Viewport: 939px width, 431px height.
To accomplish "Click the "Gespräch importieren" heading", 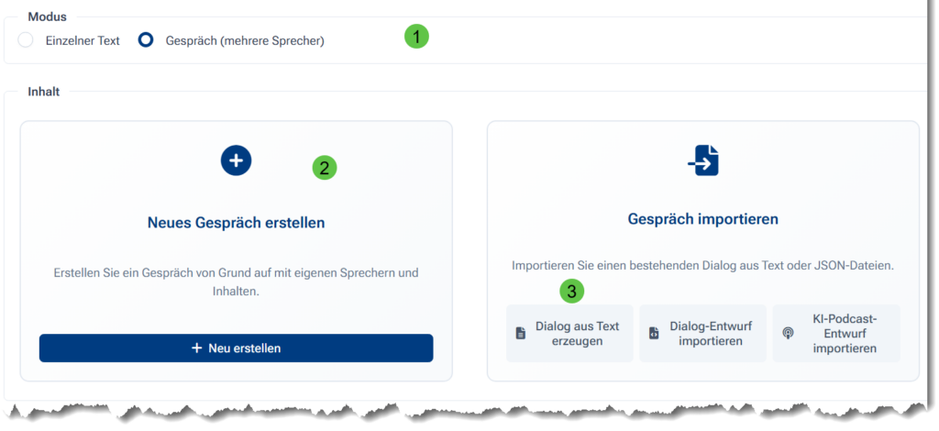I will click(702, 219).
